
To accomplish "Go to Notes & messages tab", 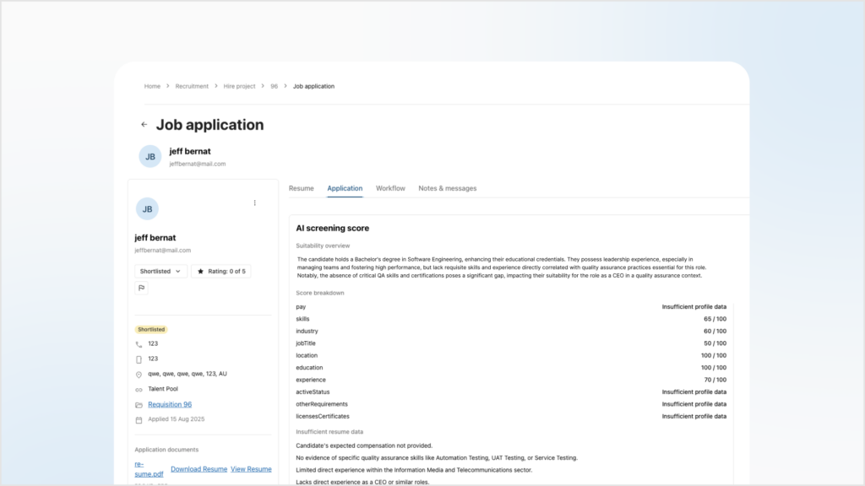I will (448, 188).
